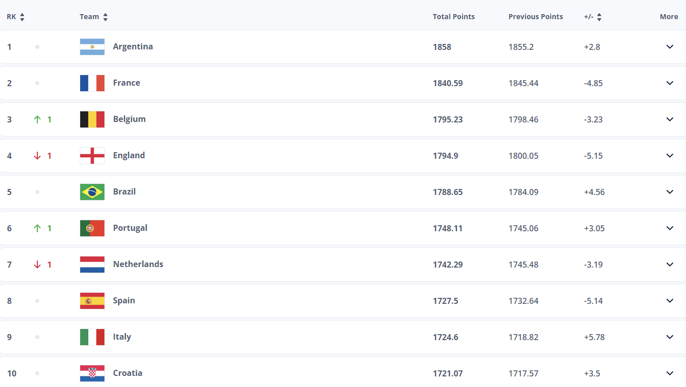Sort by the RK column arrows
Screen dimensions: 686x387
click(22, 17)
